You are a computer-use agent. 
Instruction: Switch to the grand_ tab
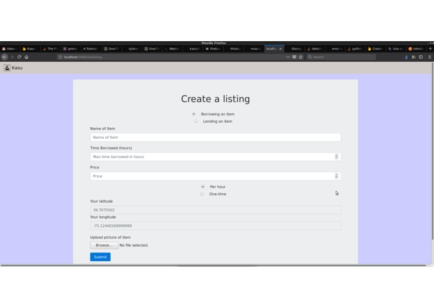coord(71,49)
